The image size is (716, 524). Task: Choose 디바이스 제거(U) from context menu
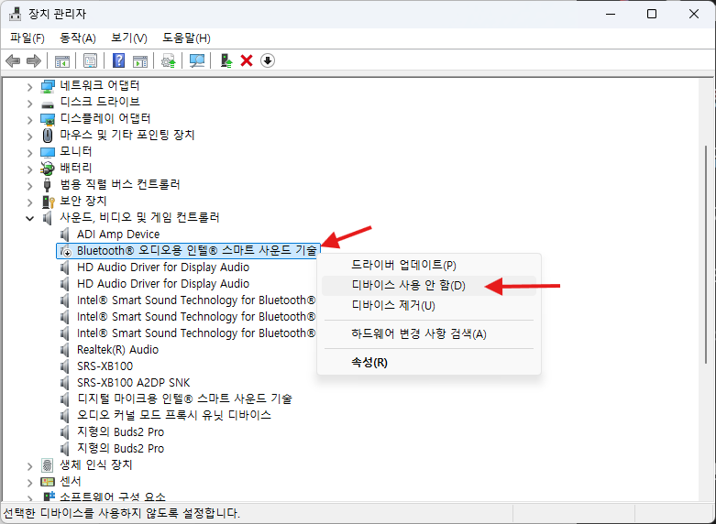(x=429, y=305)
